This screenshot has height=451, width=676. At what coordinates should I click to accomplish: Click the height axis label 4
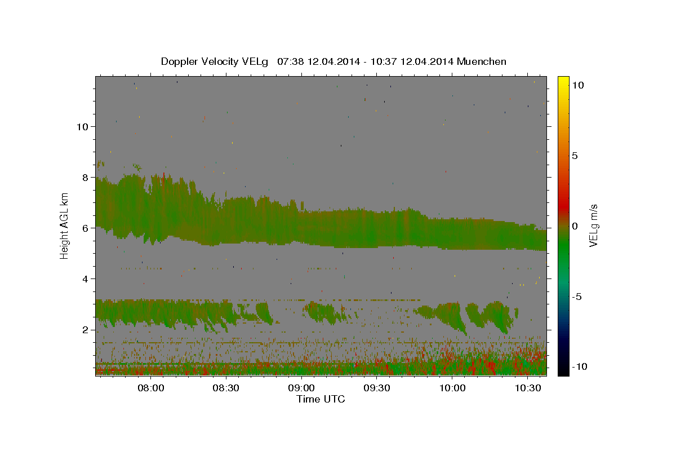(86, 278)
